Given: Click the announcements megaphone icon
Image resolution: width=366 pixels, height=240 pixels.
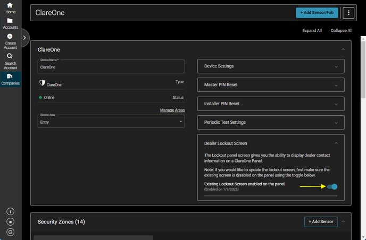Looking at the screenshot, I should coord(10,222).
